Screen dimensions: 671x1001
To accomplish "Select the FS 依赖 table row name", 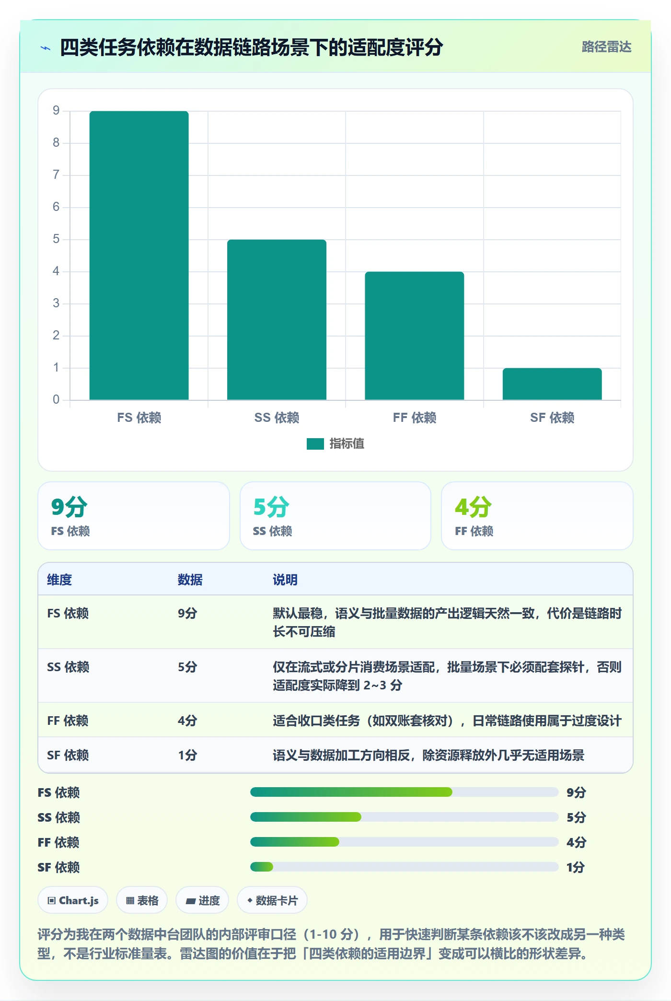I will click(68, 613).
